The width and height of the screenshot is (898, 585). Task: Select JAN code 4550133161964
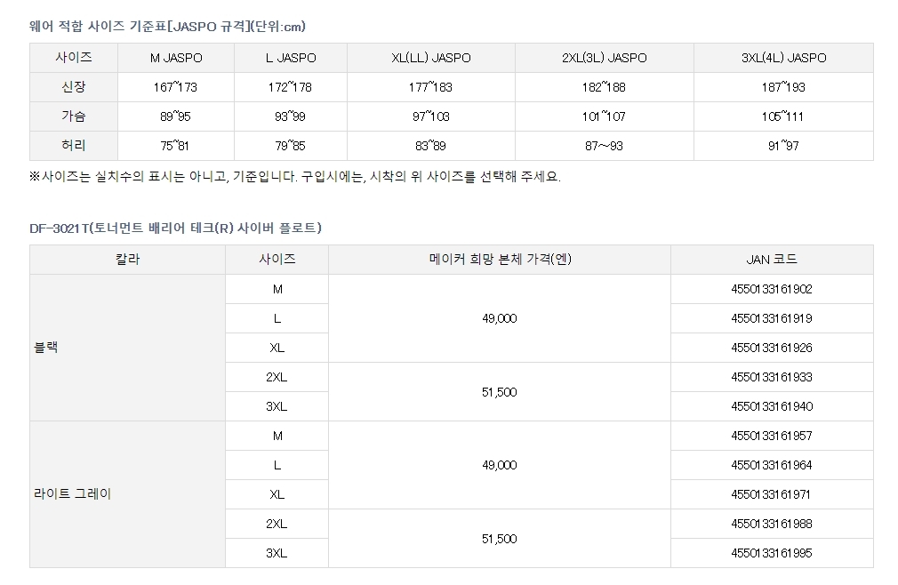771,465
